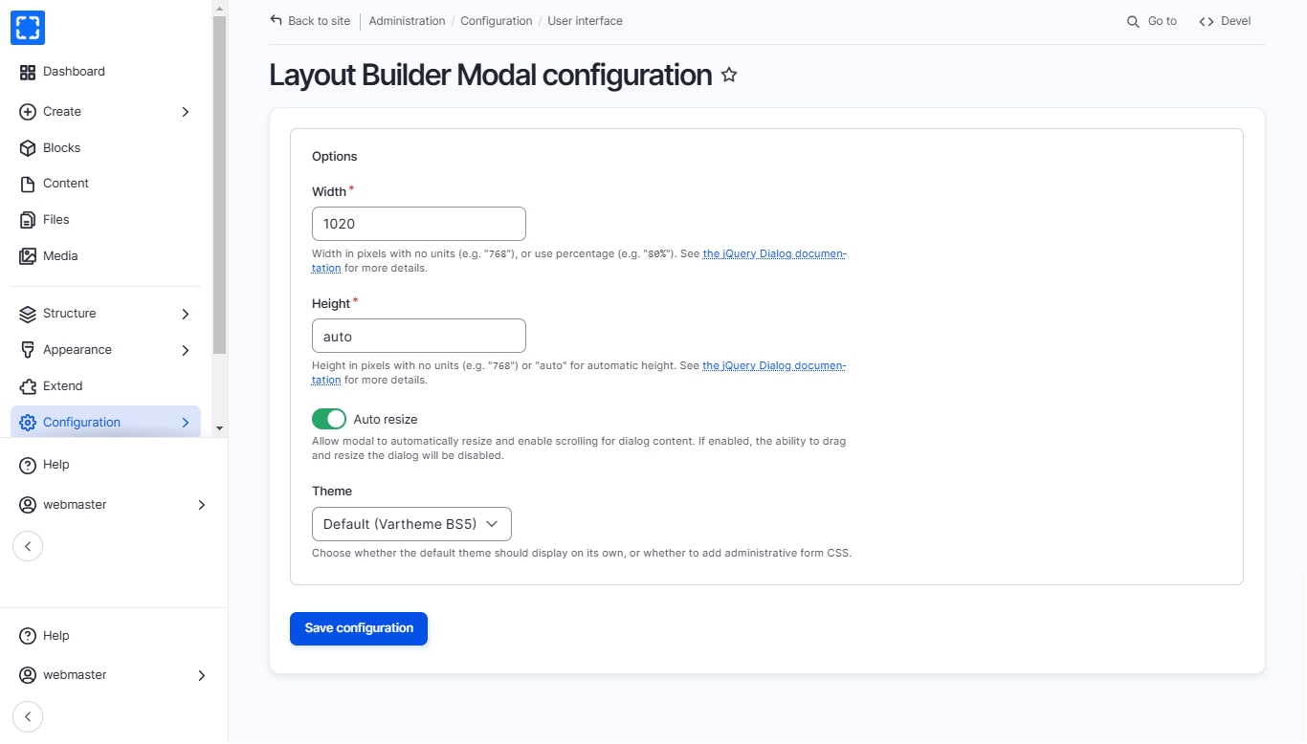
Task: Click the Files document icon
Action: [x=28, y=220]
